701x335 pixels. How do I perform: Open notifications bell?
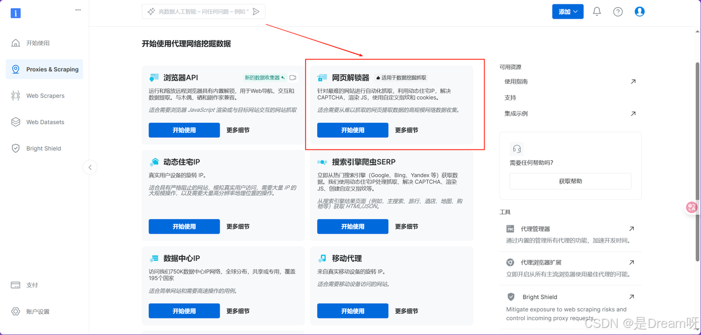(x=597, y=11)
